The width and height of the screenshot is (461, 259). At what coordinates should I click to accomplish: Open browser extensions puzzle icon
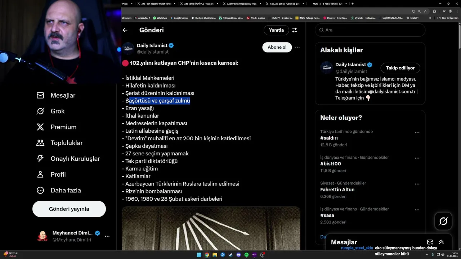point(434,11)
